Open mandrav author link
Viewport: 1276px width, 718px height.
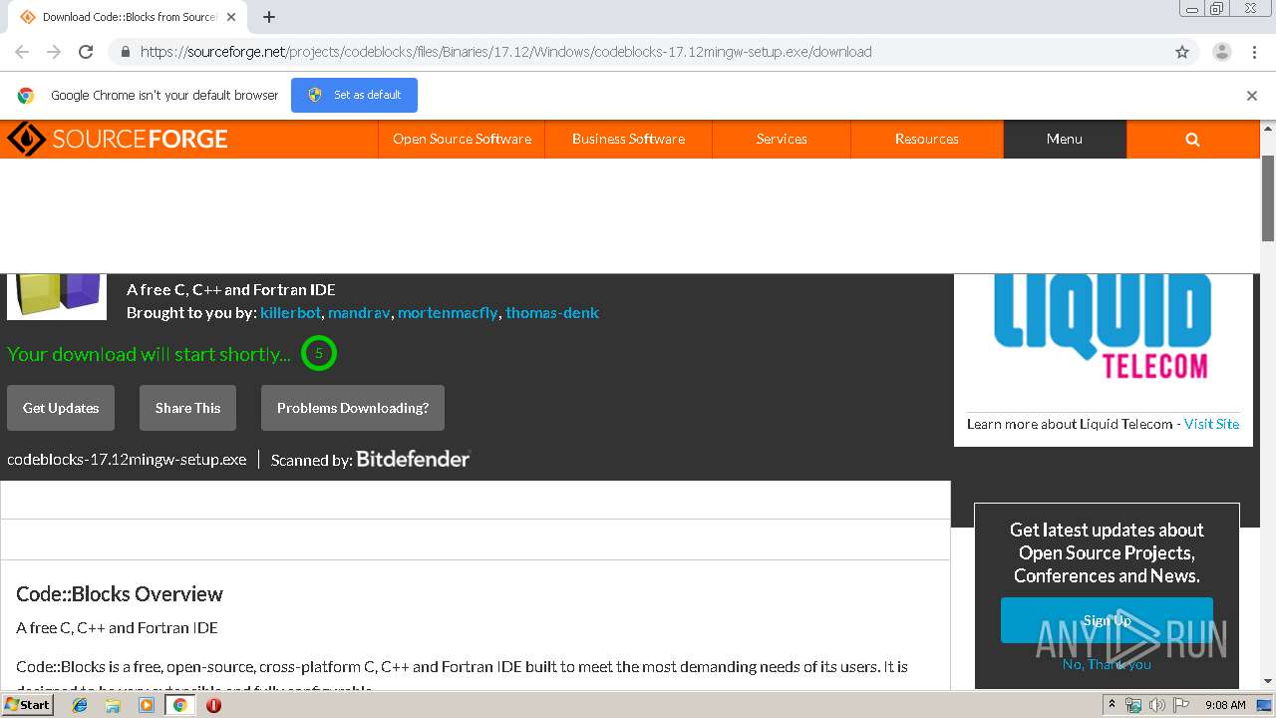pos(359,312)
